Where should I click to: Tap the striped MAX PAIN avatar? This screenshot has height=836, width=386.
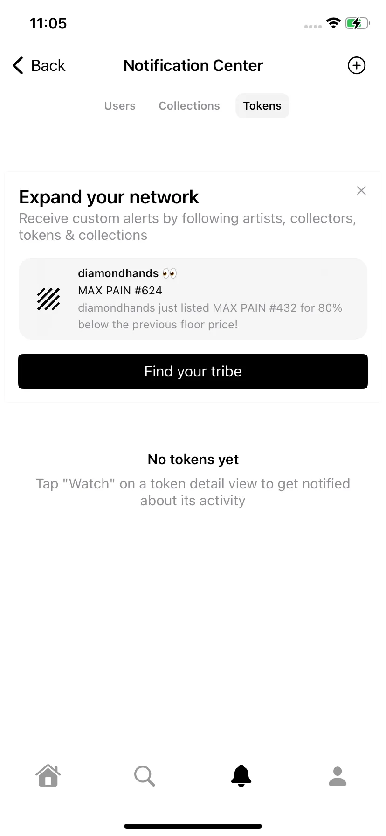coord(48,299)
